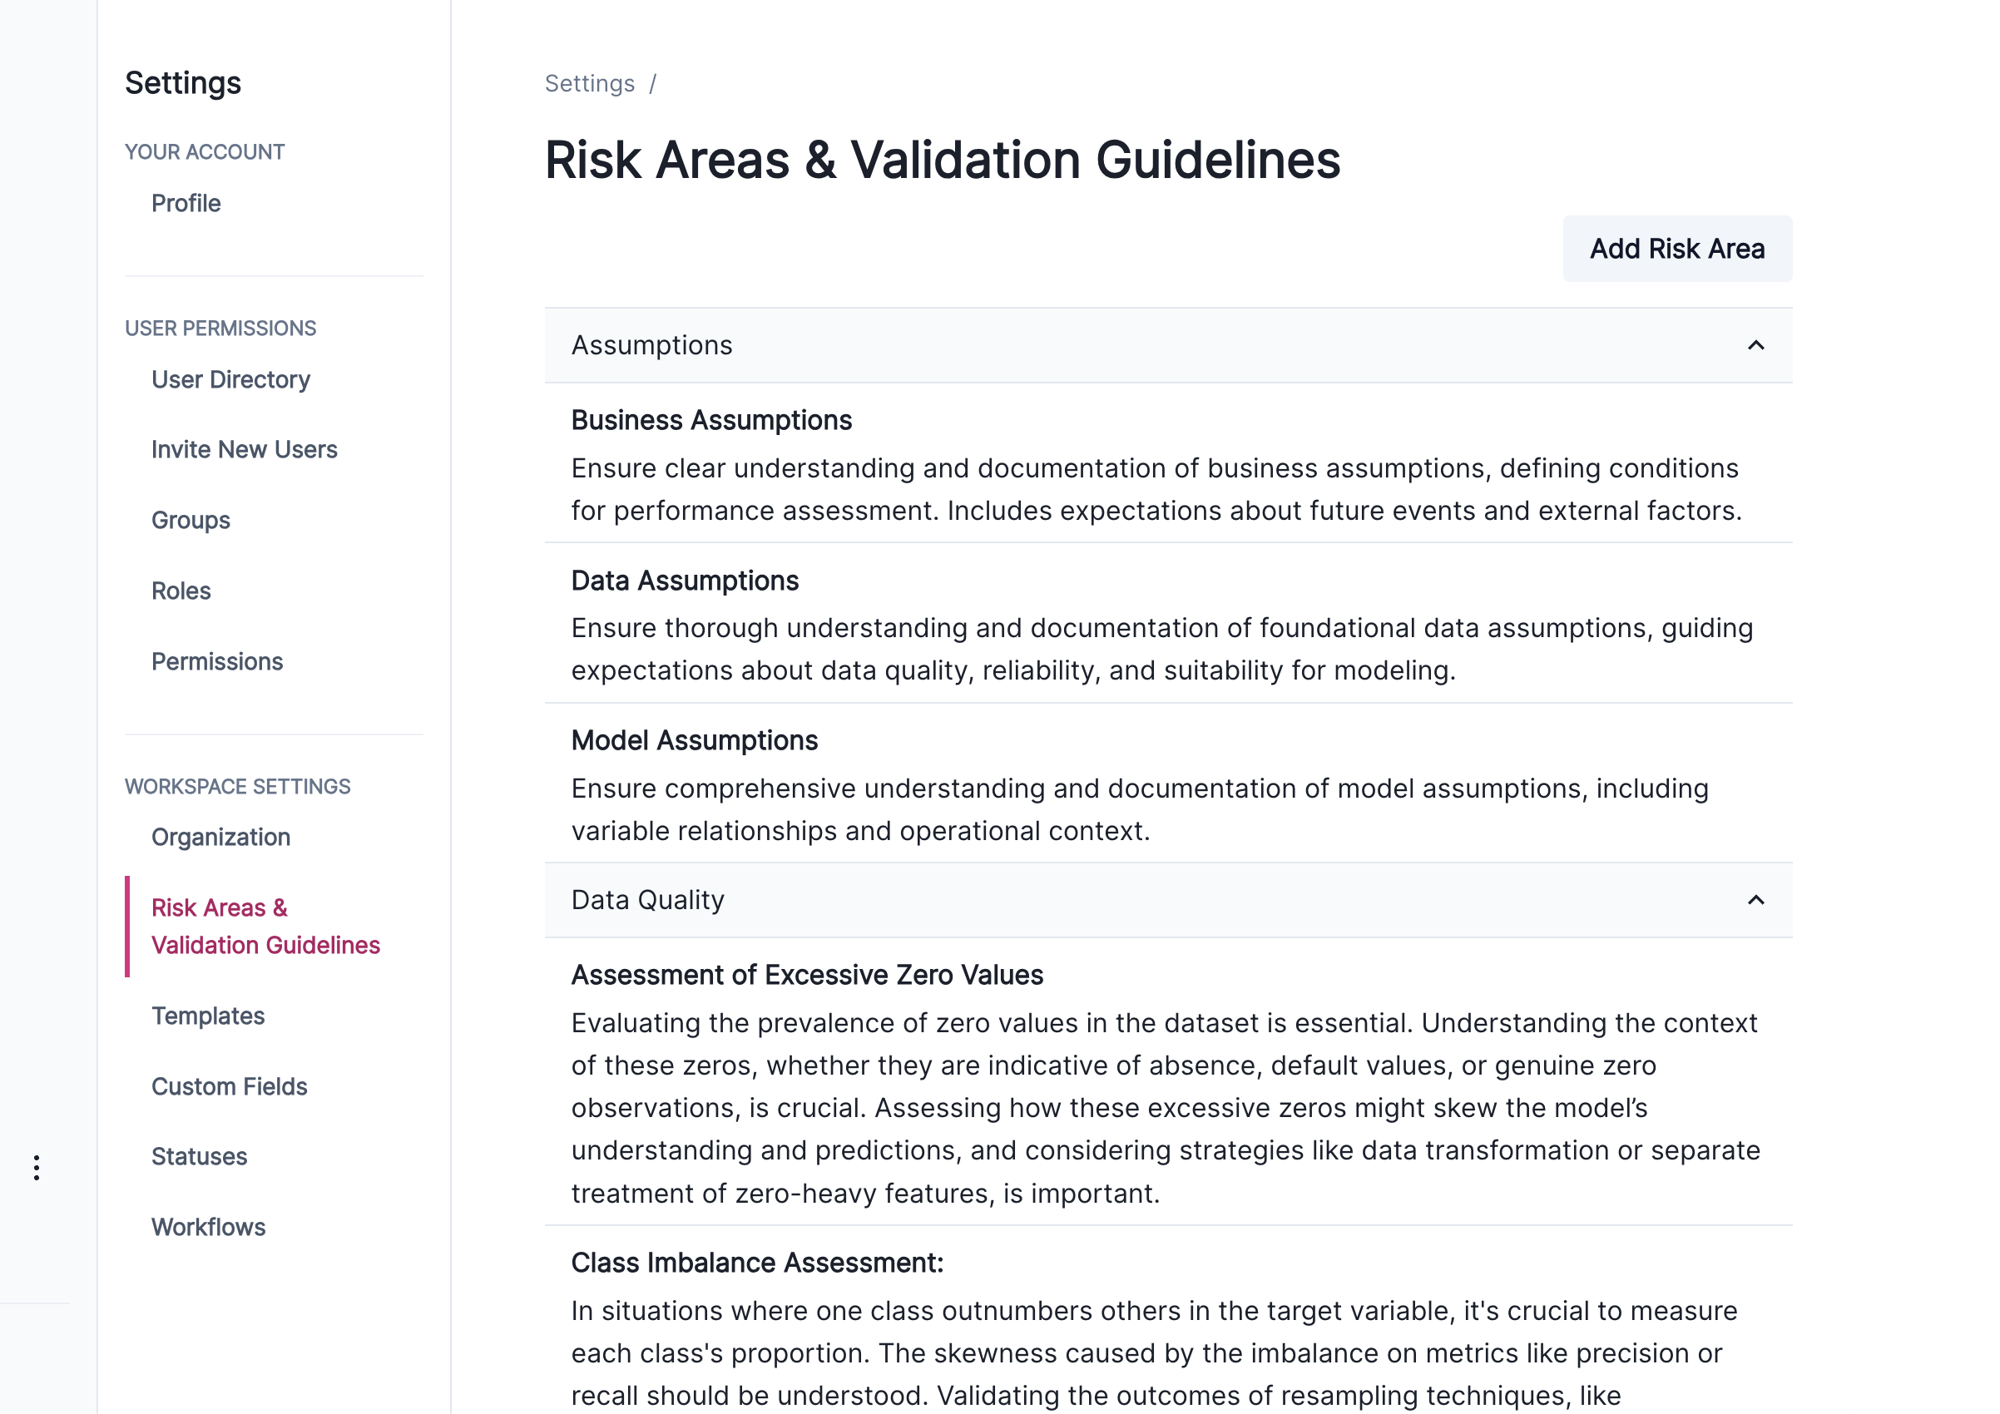Open the Statuses settings

200,1156
